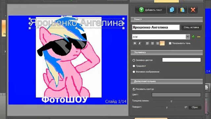Select Заливка цветом radio option

click(x=134, y=60)
